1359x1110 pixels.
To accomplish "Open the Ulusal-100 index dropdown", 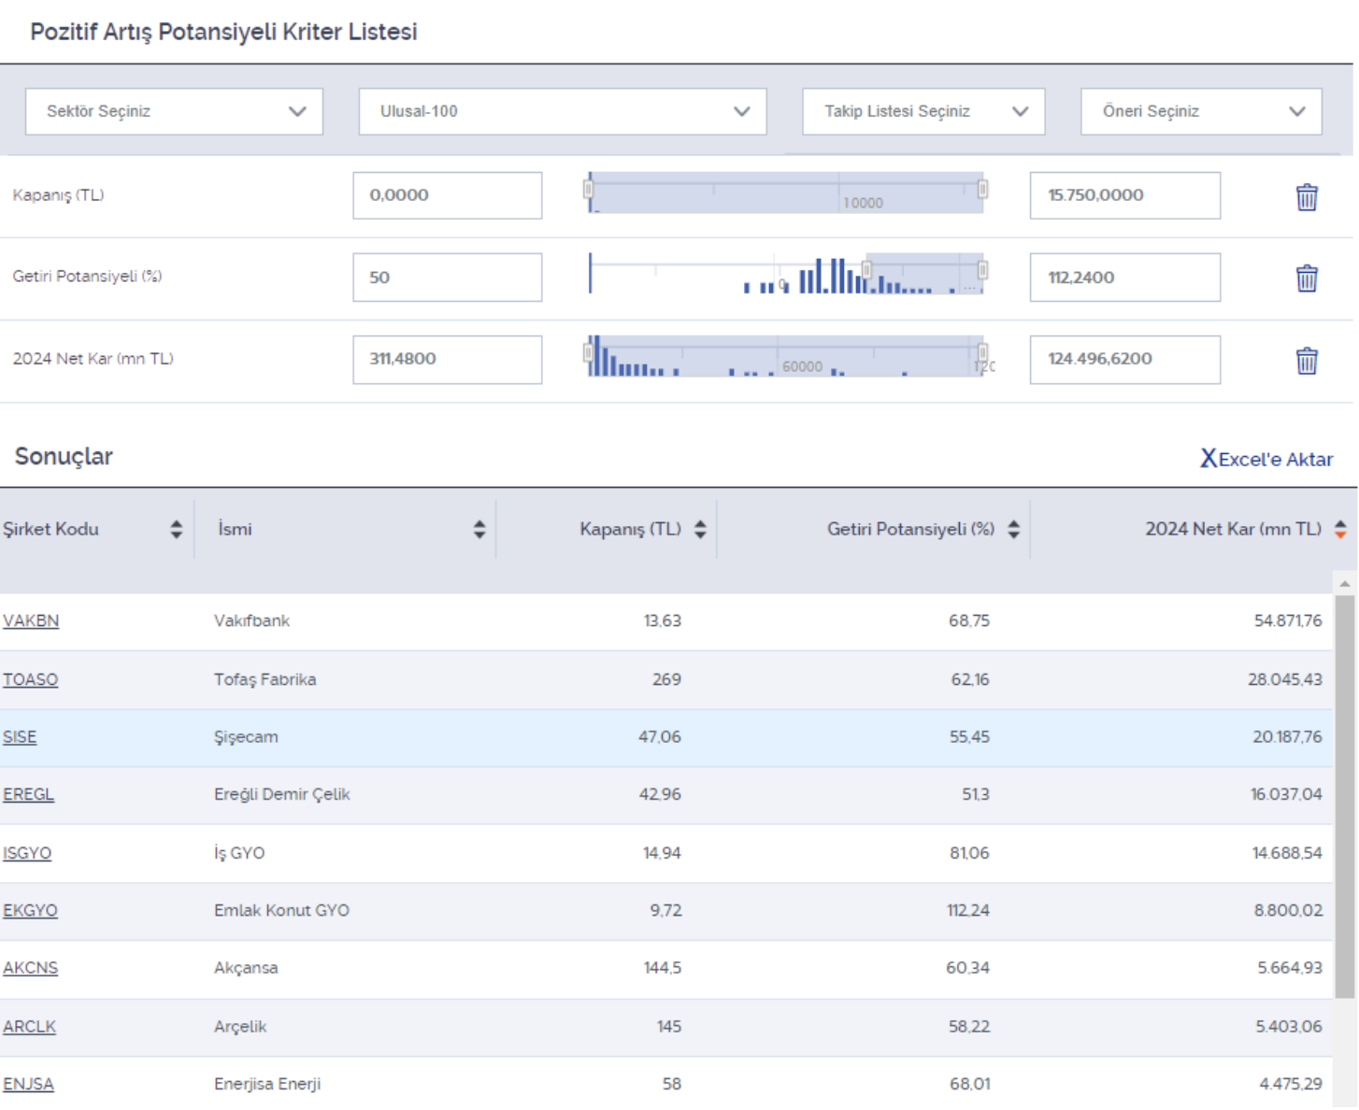I will pos(563,111).
